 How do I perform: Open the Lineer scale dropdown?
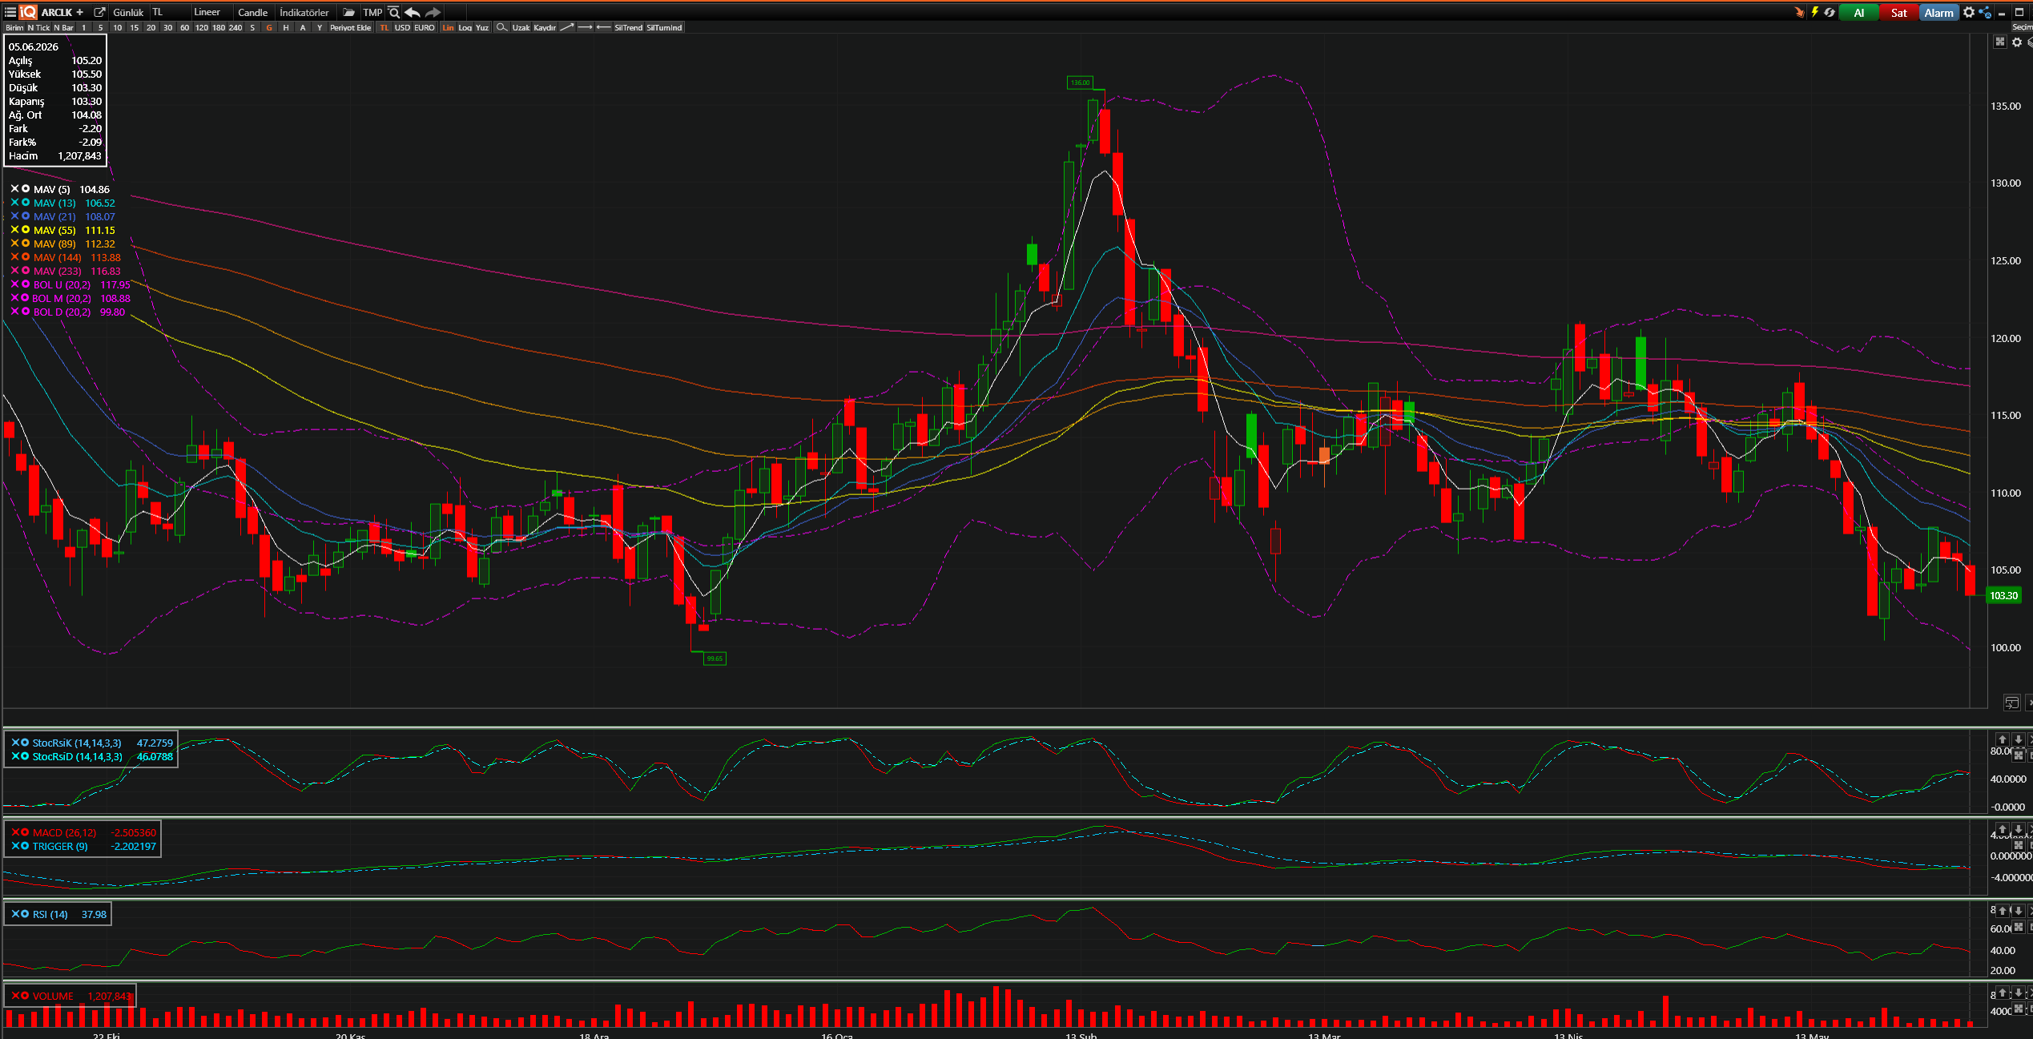[211, 12]
